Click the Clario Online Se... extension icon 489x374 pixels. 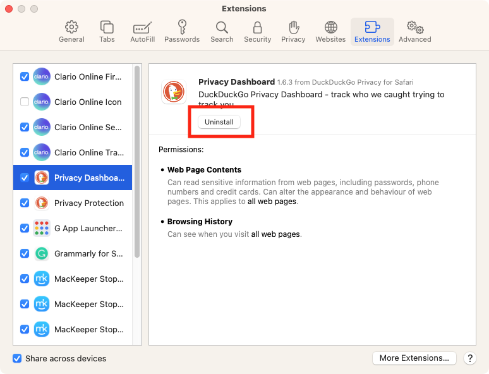[42, 127]
